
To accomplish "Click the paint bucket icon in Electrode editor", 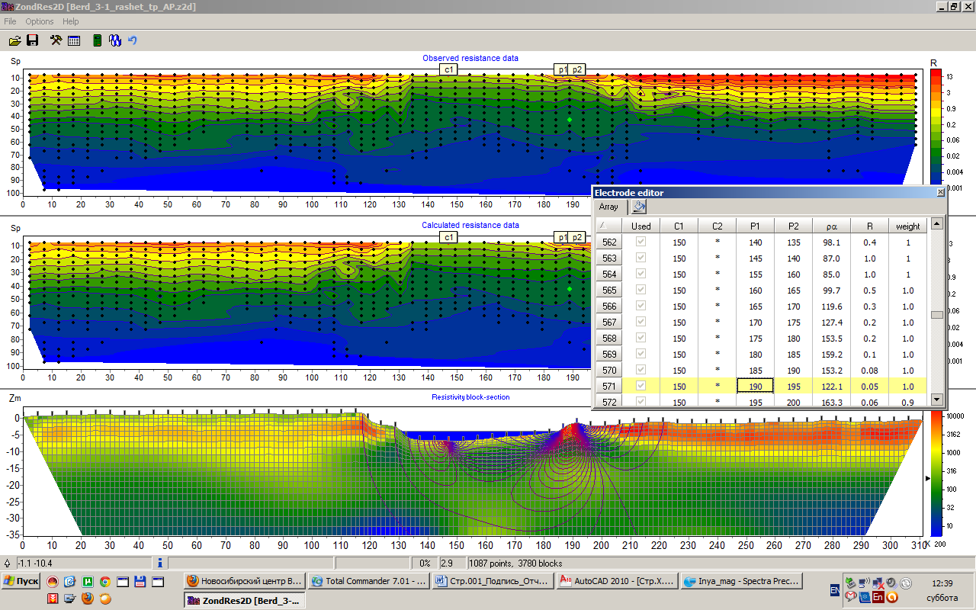I will pyautogui.click(x=639, y=207).
